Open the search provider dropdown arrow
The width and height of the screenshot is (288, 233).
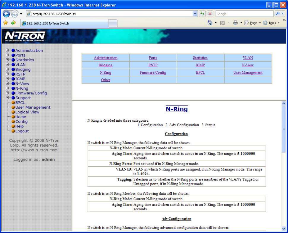coord(283,14)
